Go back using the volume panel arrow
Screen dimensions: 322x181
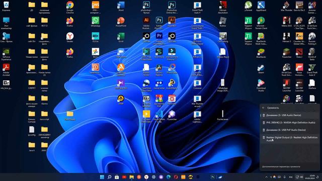coord(263,108)
